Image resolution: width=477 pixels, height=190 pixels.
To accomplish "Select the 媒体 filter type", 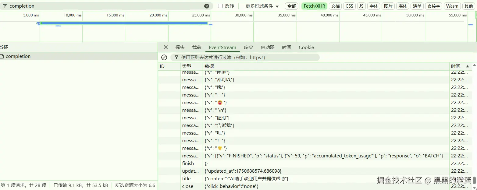I will pyautogui.click(x=403, y=6).
